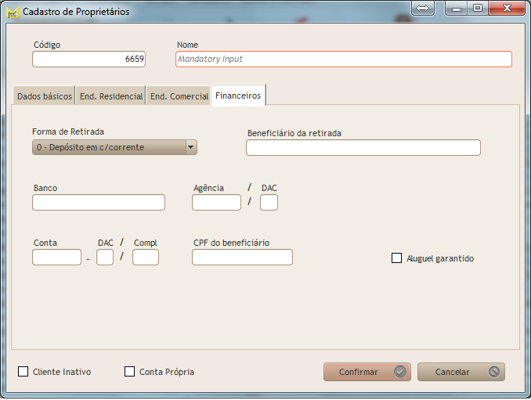Click the double-arrow button in the title bar
This screenshot has width=531, height=400.
422,8
